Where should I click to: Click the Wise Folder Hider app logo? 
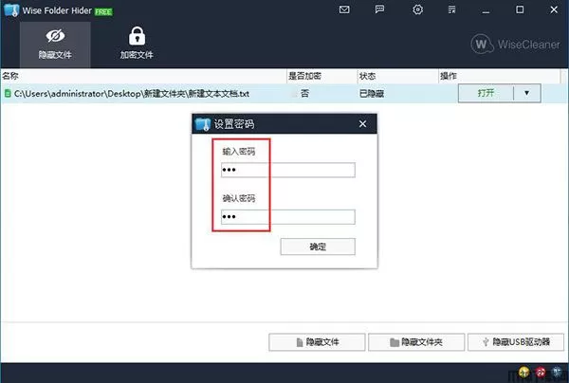pos(11,10)
